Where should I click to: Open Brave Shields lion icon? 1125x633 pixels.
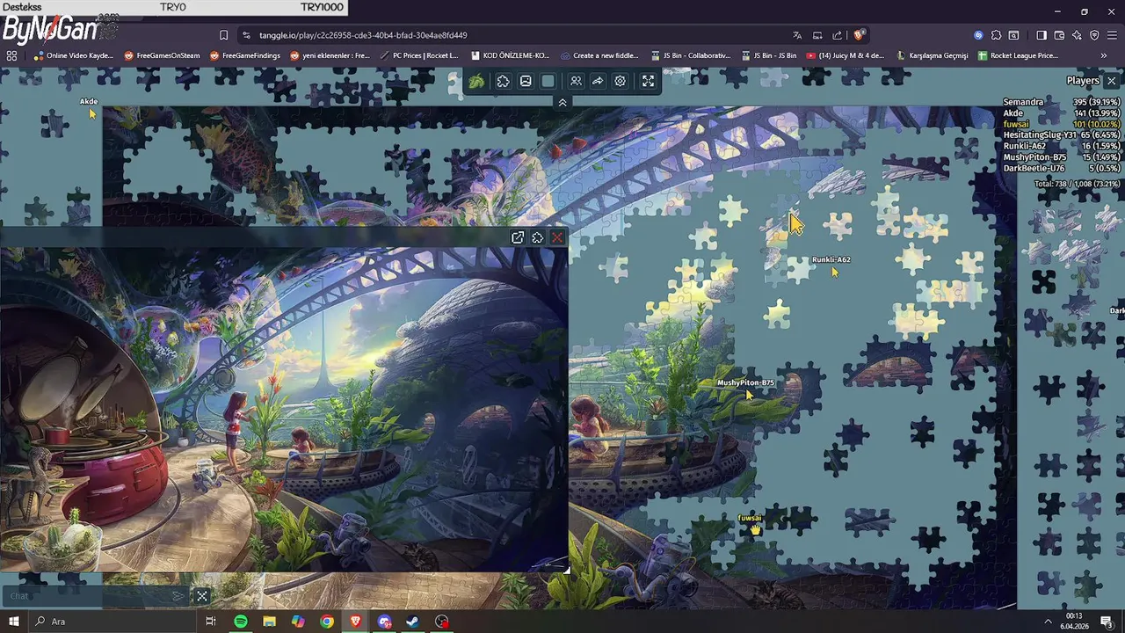coord(860,35)
